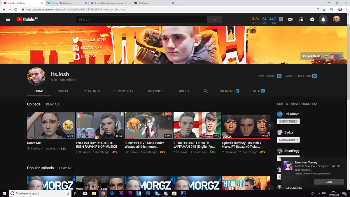The image size is (350, 197).
Task: Click Play All next to Uploads
Action: [53, 104]
